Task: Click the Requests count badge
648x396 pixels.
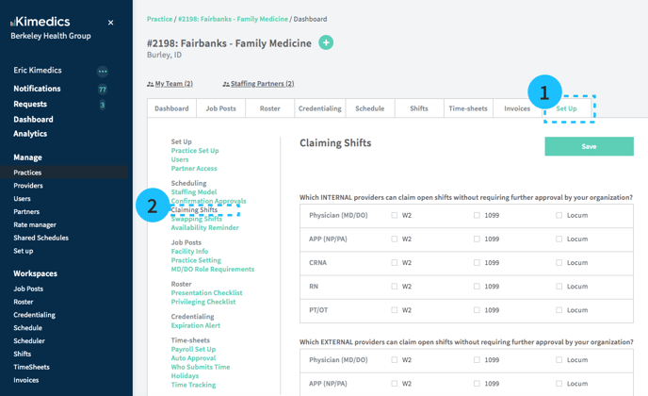Action: click(103, 105)
